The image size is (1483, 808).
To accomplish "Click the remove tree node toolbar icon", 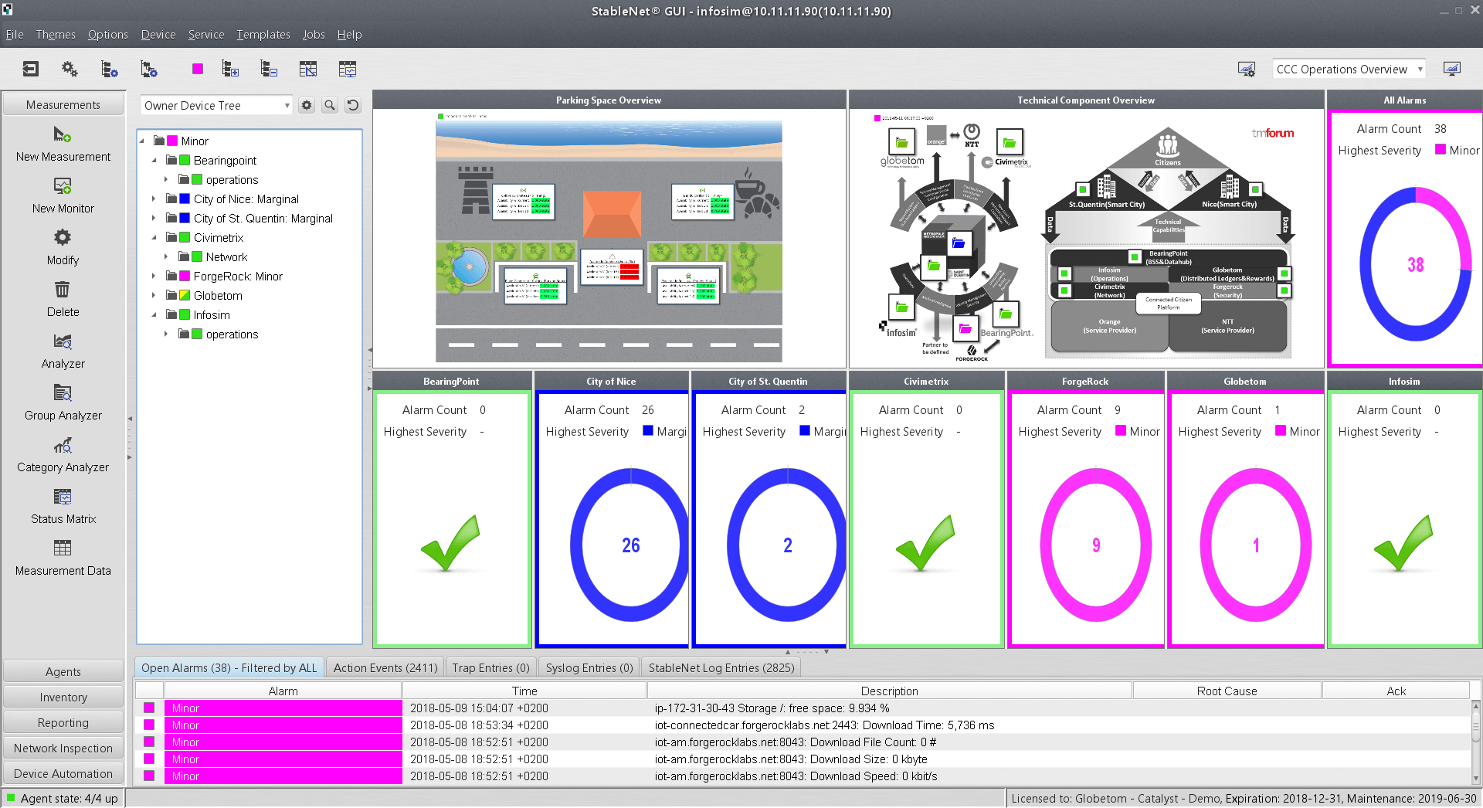I will click(269, 69).
